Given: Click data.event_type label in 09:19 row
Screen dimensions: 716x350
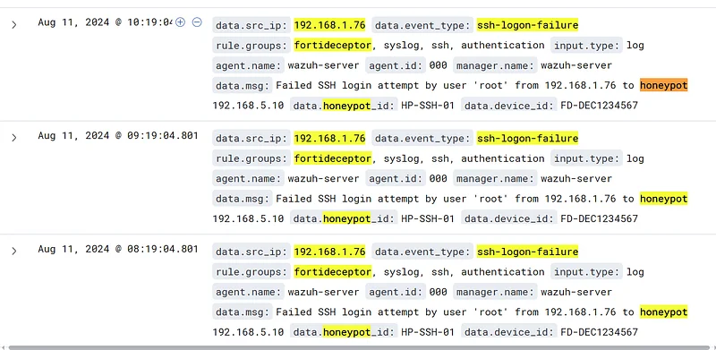Looking at the screenshot, I should [x=422, y=139].
